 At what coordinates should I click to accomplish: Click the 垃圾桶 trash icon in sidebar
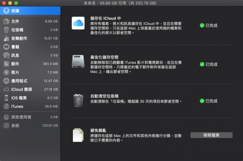pyautogui.click(x=6, y=30)
